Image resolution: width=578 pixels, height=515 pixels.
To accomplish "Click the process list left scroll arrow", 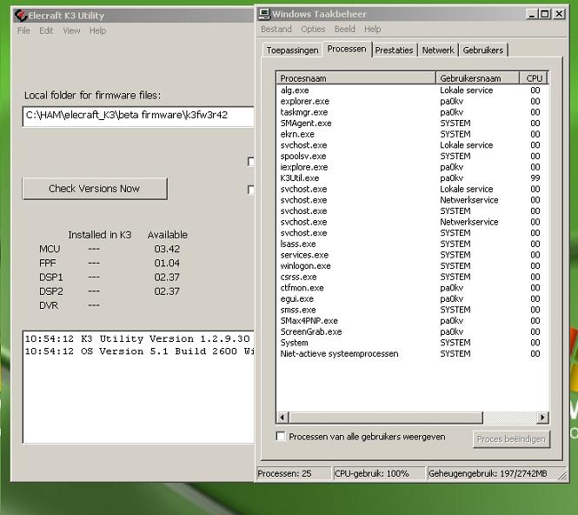I will pos(282,418).
